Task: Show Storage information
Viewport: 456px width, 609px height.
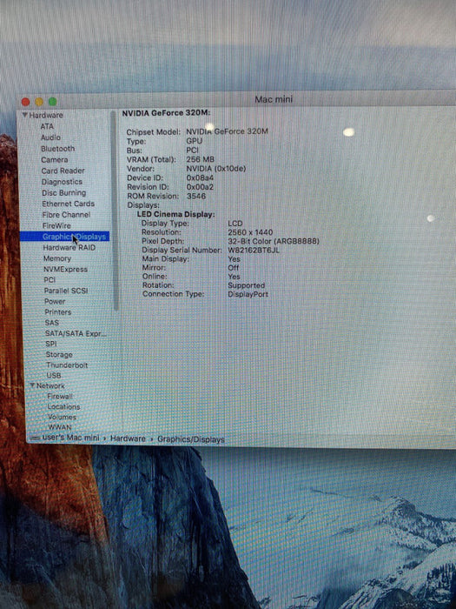Action: point(59,355)
